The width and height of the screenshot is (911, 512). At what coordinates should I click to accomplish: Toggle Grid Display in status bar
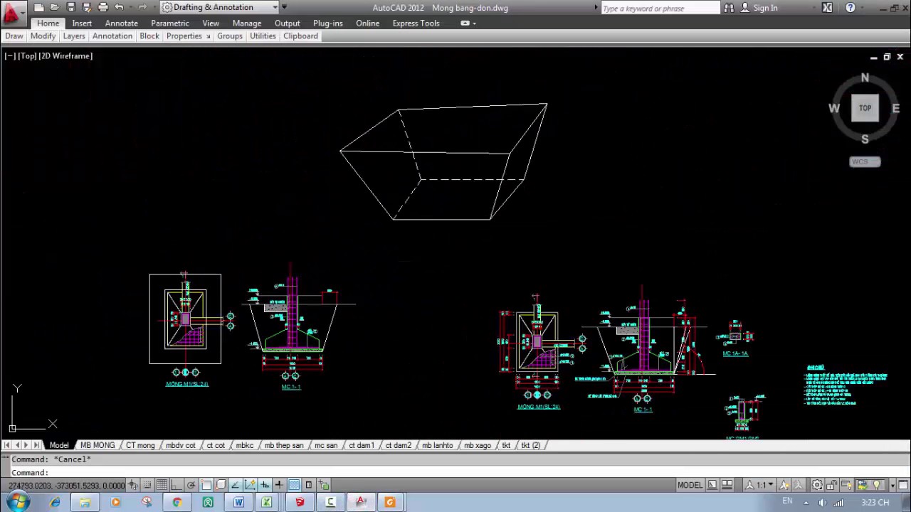pyautogui.click(x=162, y=485)
